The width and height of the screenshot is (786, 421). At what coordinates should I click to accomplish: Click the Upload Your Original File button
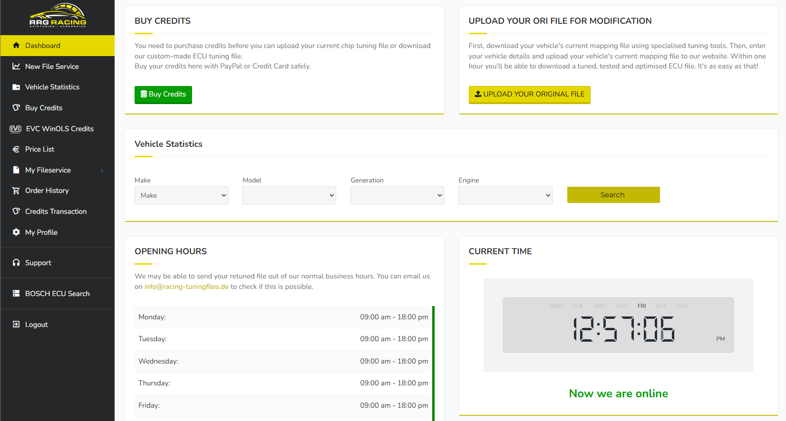coord(529,95)
